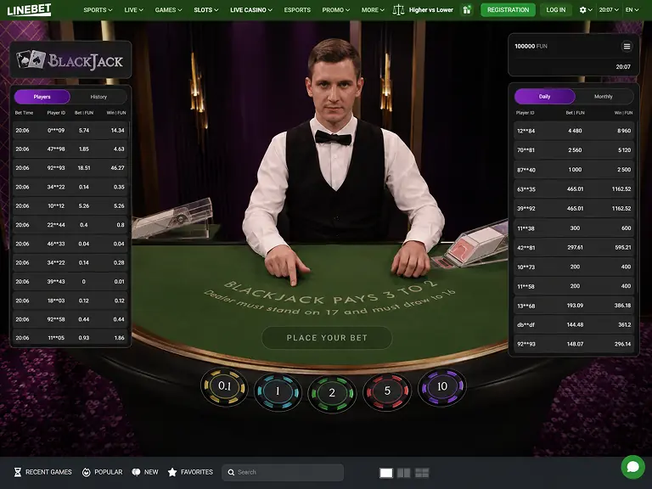Select the 0.1 yellow chip
The width and height of the screenshot is (652, 489).
pyautogui.click(x=224, y=386)
